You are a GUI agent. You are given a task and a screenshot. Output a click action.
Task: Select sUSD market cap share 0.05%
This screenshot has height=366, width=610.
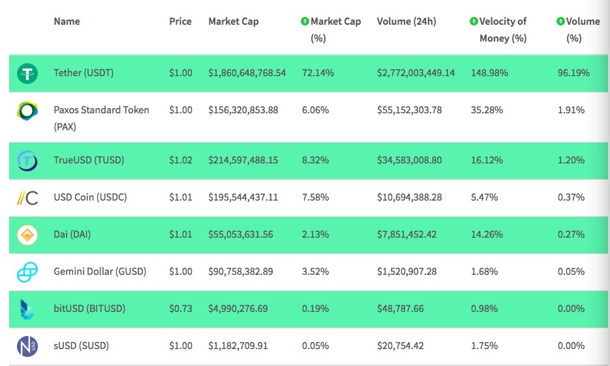tap(316, 346)
